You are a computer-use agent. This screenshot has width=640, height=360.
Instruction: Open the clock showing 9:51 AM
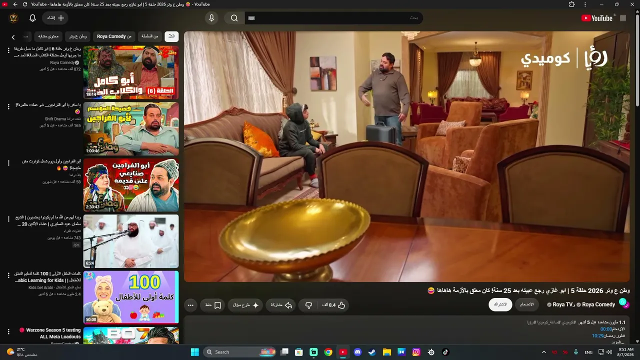pyautogui.click(x=625, y=352)
